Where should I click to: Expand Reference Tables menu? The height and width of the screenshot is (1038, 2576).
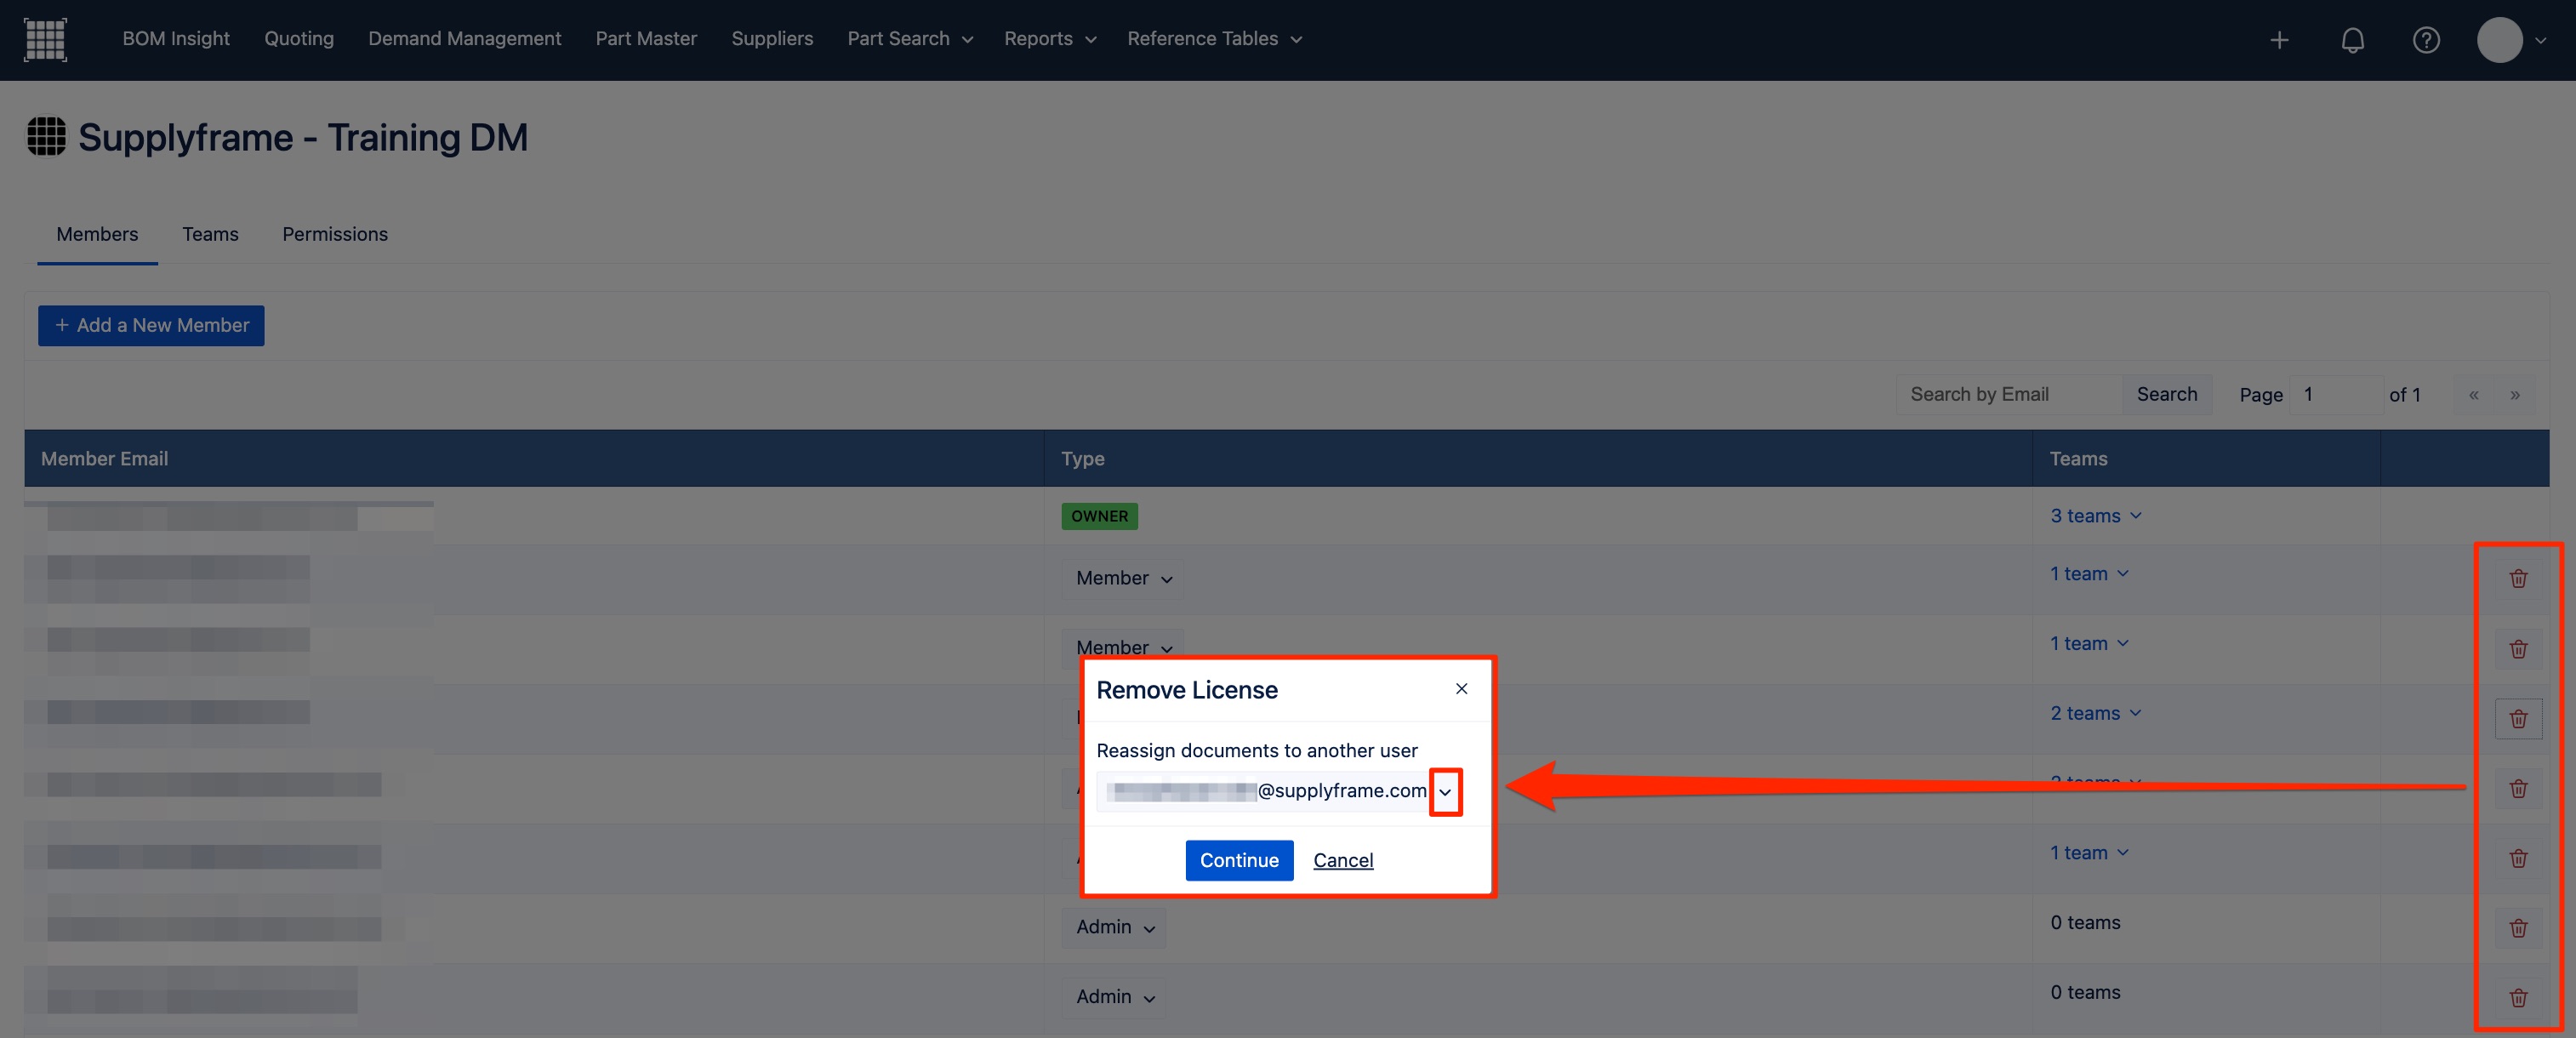(x=1214, y=39)
